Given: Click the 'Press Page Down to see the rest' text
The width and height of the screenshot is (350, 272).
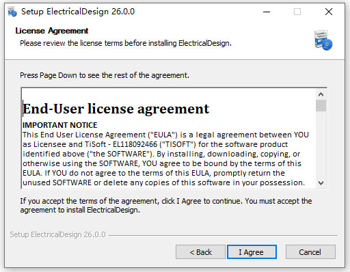Looking at the screenshot, I should (x=105, y=75).
